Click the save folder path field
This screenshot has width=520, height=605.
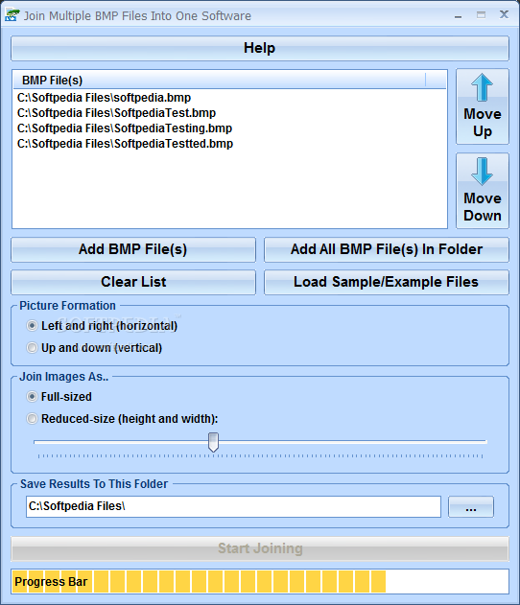pos(233,506)
